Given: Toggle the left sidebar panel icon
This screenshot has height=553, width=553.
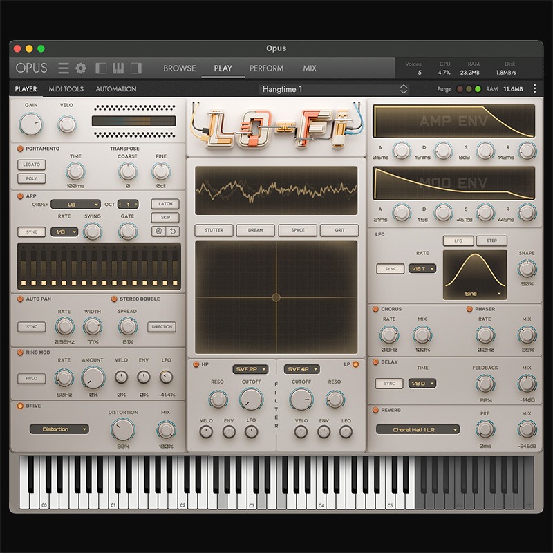Looking at the screenshot, I should pyautogui.click(x=101, y=68).
